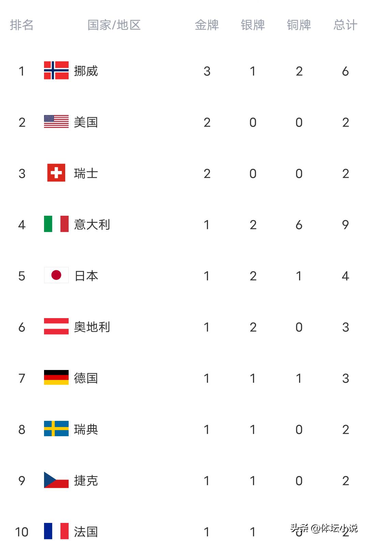Click the Switzerland flag icon
This screenshot has width=366, height=541.
click(56, 173)
